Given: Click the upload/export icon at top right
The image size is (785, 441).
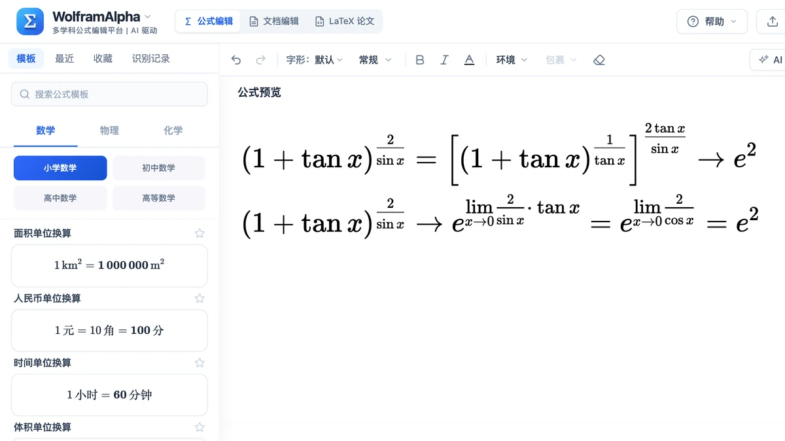Looking at the screenshot, I should pos(771,22).
